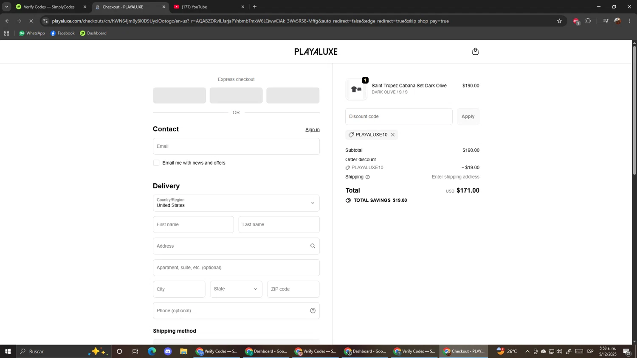637x358 pixels.
Task: Remove the PLAYALUXE10 discount code
Action: 393,135
